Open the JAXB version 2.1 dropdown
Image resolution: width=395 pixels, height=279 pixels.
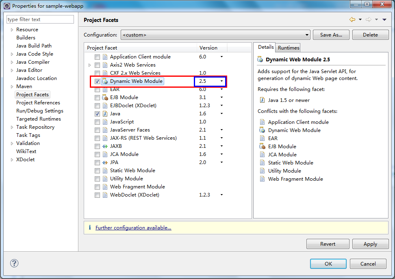coord(221,146)
